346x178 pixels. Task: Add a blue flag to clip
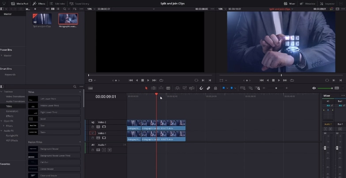click(223, 88)
